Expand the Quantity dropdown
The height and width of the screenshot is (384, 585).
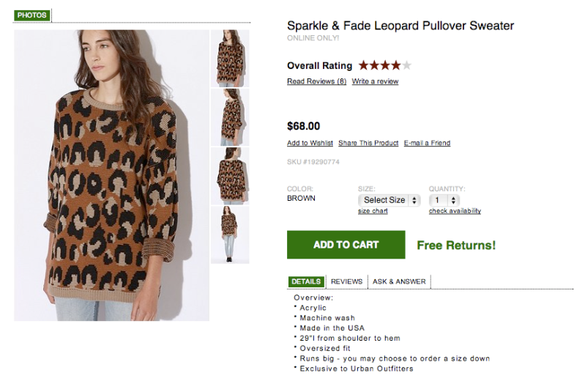444,199
